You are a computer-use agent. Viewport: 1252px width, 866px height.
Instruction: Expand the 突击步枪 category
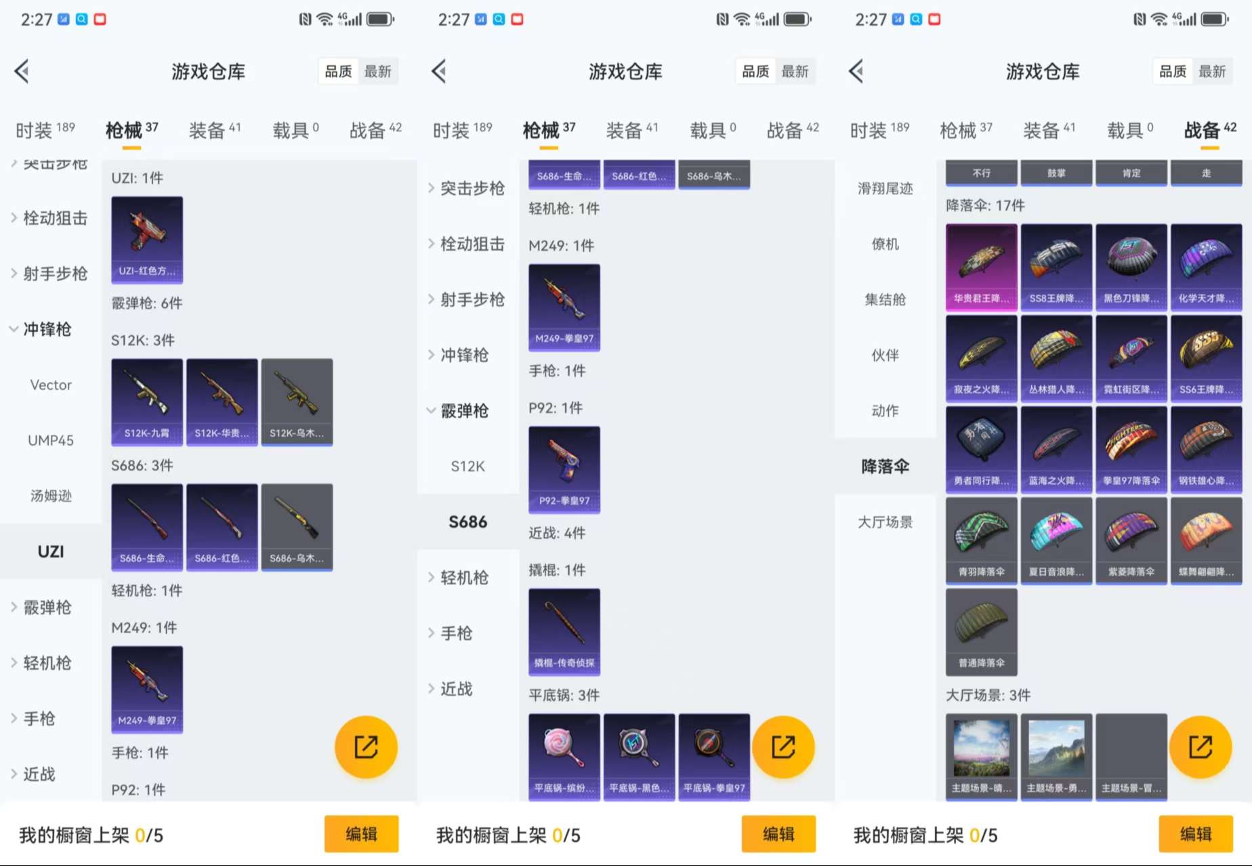(x=467, y=188)
